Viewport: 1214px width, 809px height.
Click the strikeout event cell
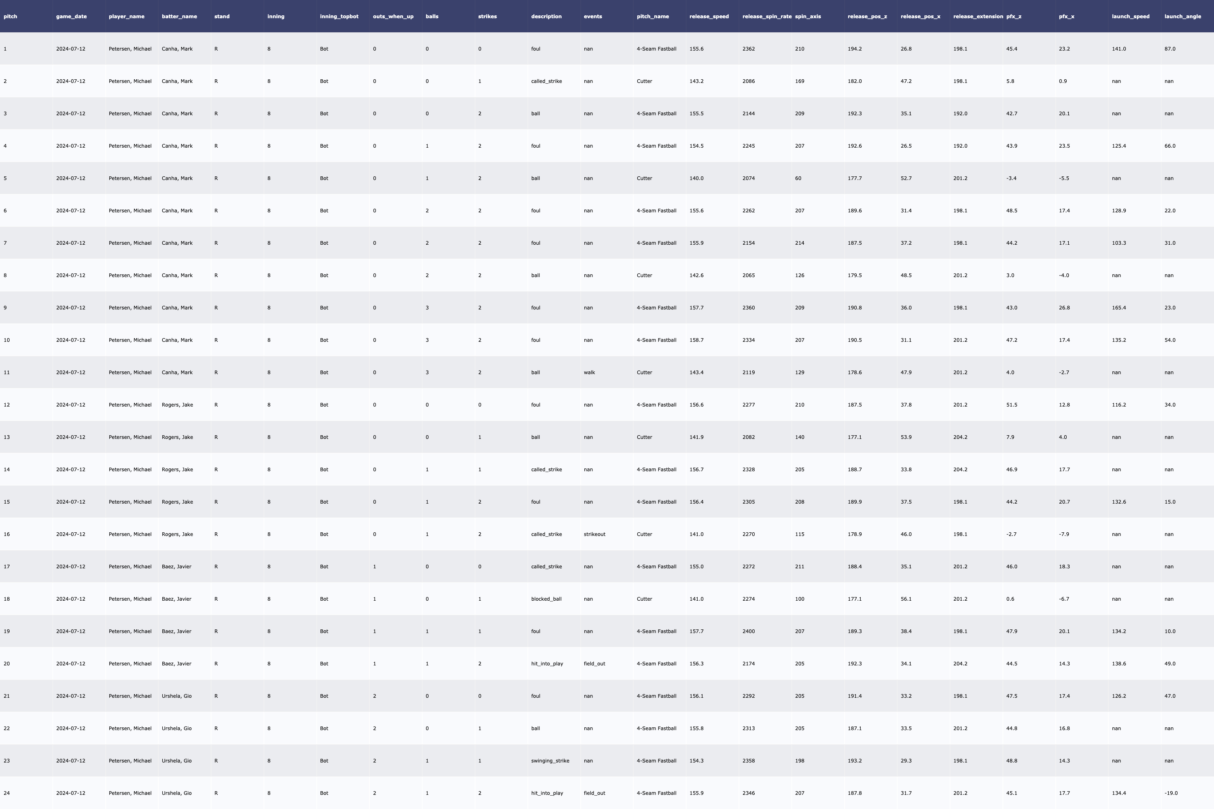coord(594,534)
